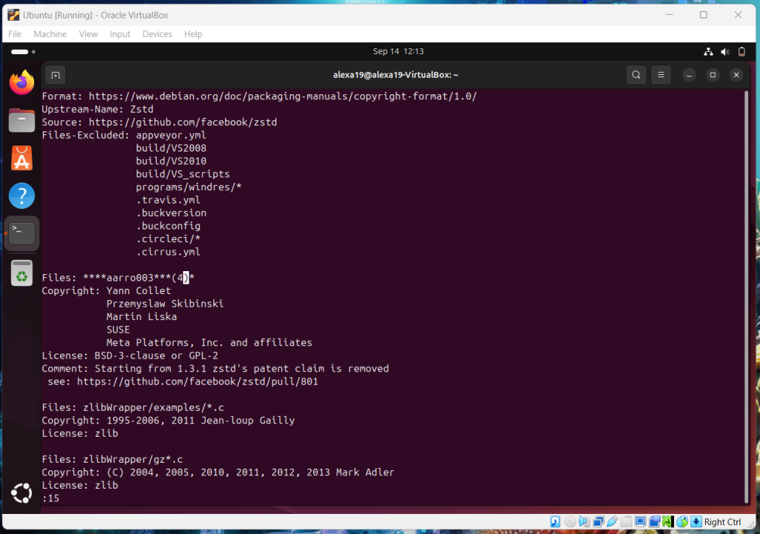Launch Firefox from the dock
Screen dimensions: 760x534
[x=22, y=82]
